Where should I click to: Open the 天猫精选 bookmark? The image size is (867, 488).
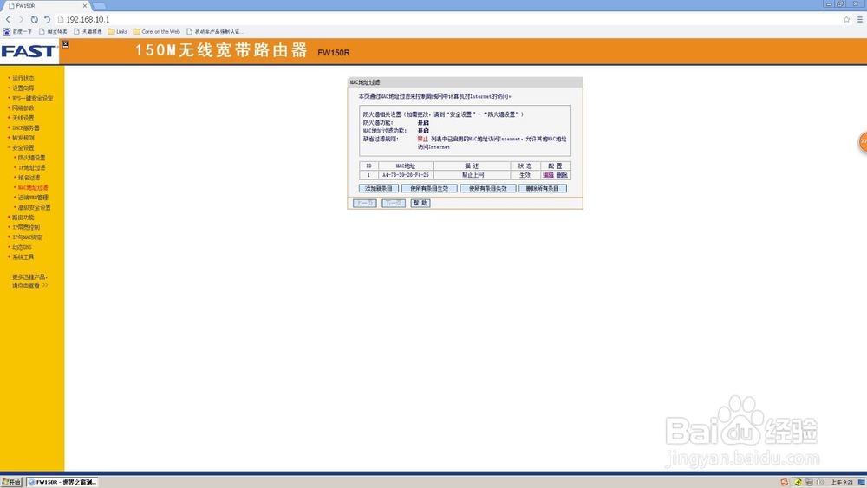click(x=88, y=31)
